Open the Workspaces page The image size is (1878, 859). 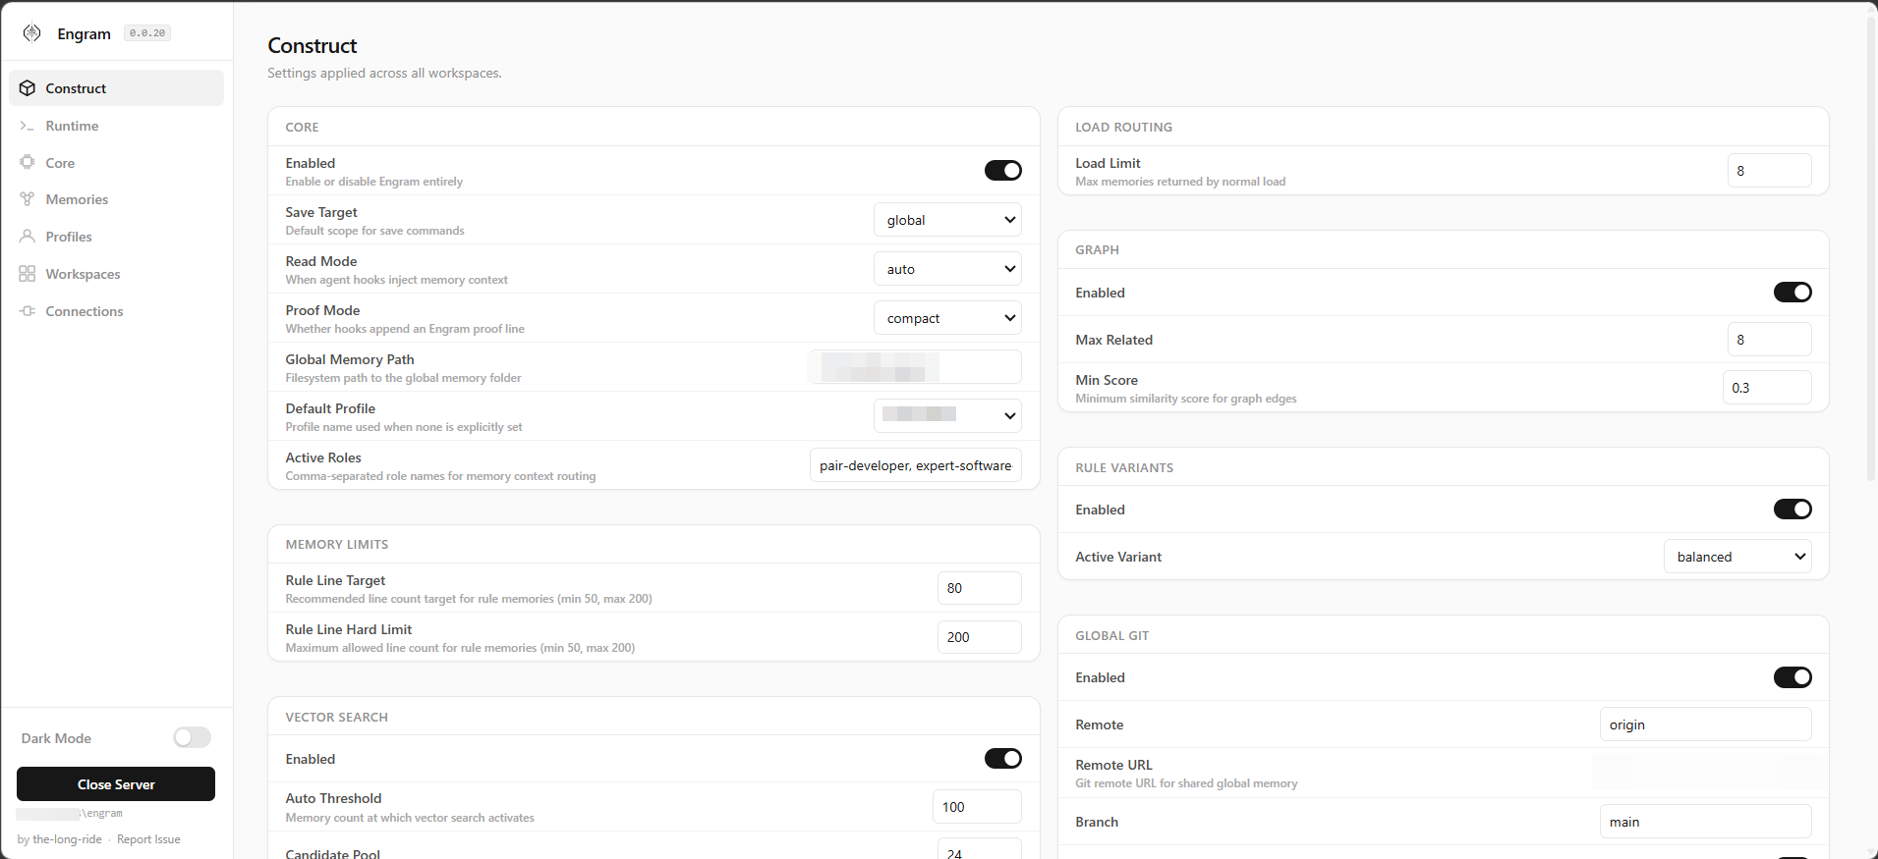116,274
